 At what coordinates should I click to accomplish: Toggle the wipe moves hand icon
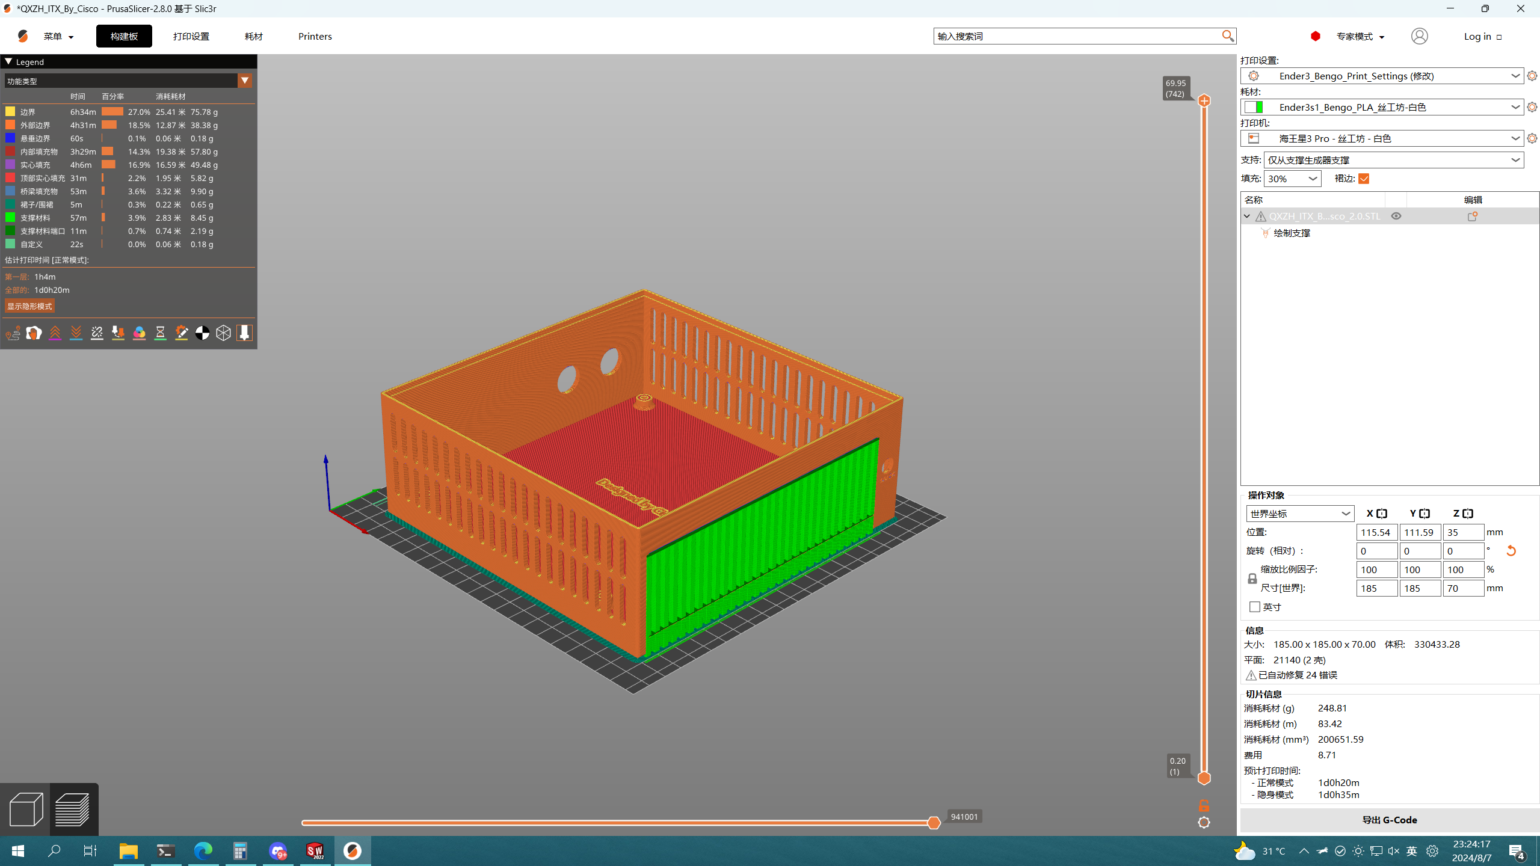34,333
